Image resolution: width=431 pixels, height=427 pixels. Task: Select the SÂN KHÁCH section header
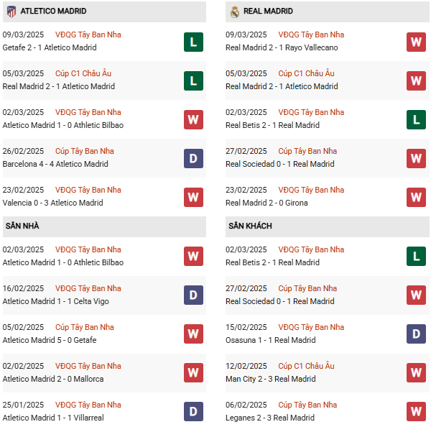tap(249, 226)
